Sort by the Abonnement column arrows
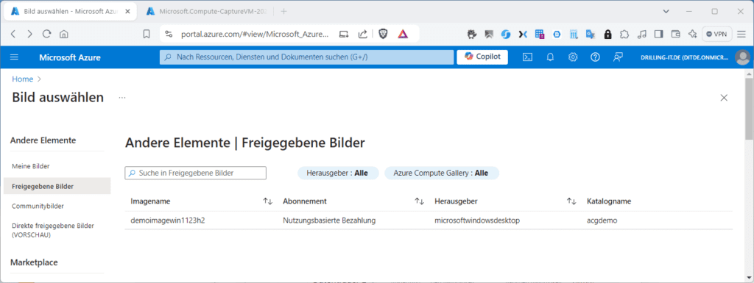Screen dimensions: 754x283 coord(419,201)
